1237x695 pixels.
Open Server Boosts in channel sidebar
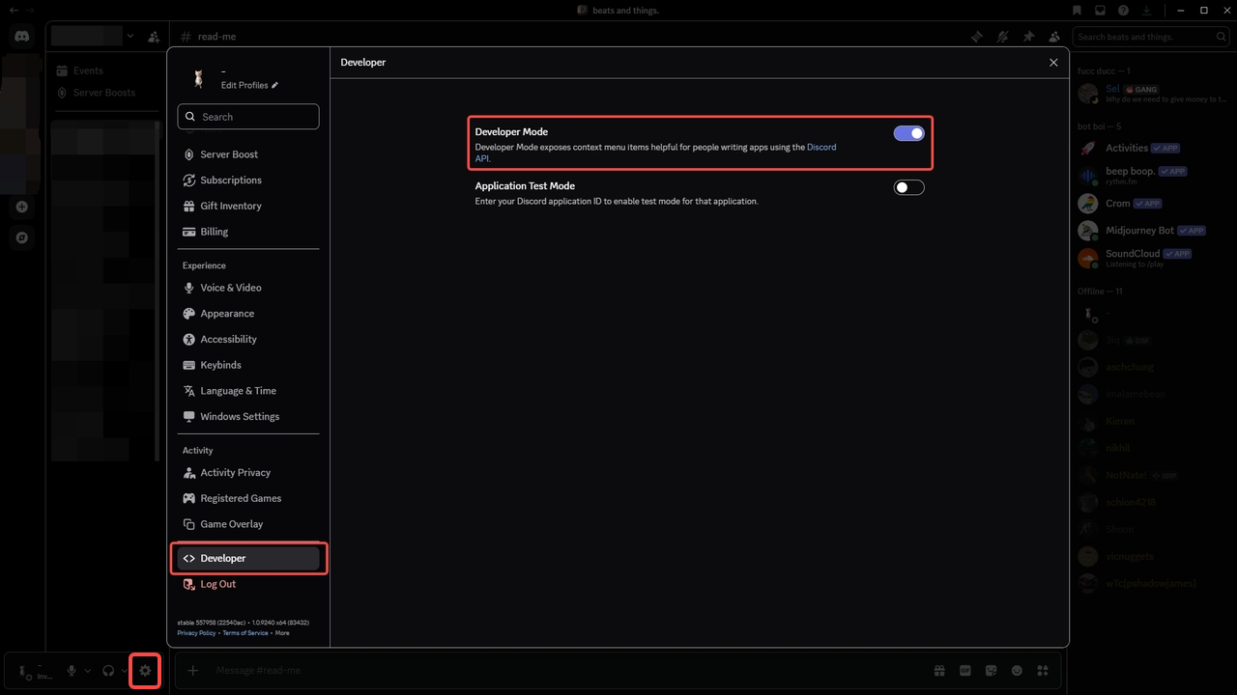(106, 93)
